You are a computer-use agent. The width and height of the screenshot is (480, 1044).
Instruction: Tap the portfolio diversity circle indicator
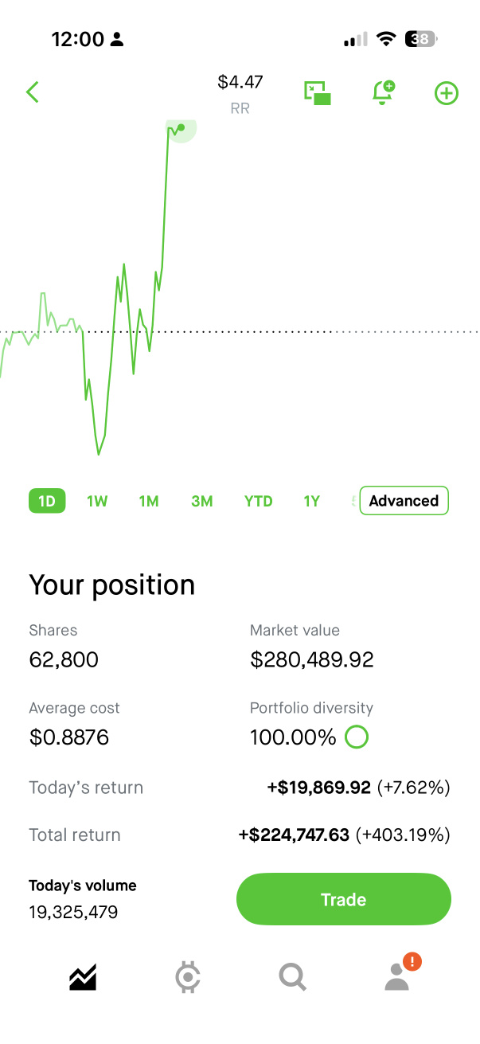coord(357,737)
